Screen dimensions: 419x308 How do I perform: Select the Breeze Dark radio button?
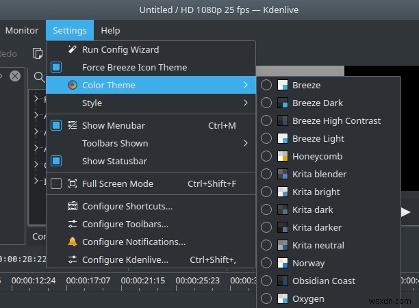[266, 103]
